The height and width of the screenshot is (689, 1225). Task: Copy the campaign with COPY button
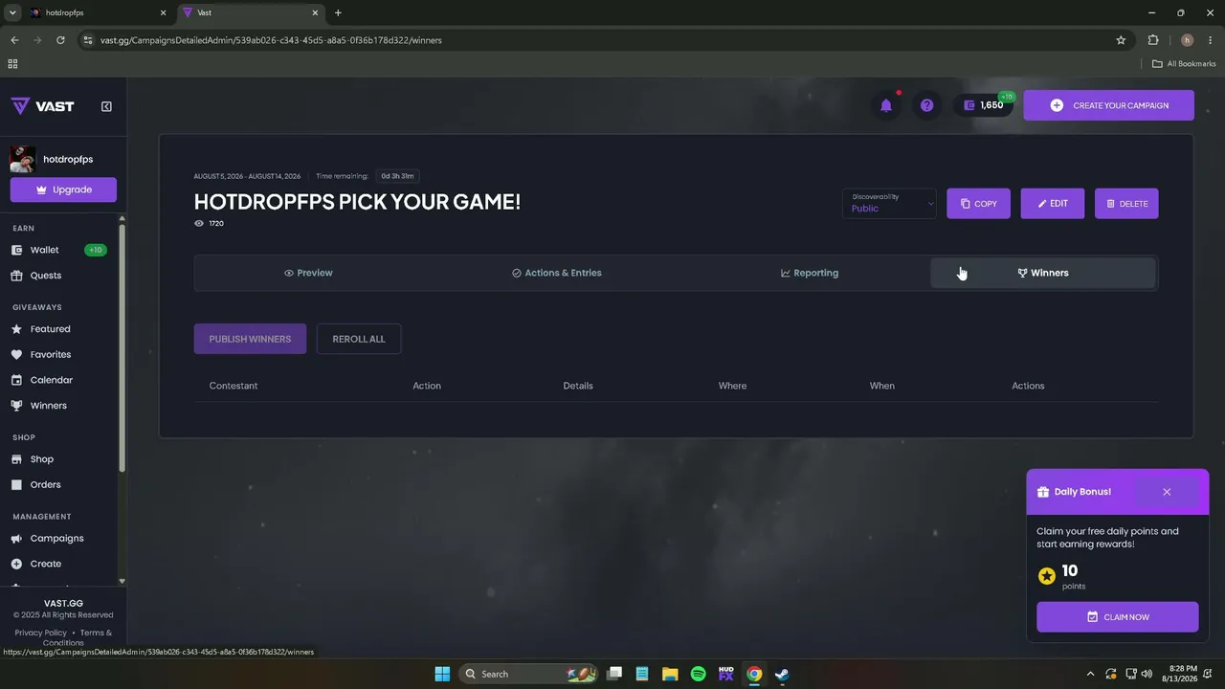click(x=978, y=203)
